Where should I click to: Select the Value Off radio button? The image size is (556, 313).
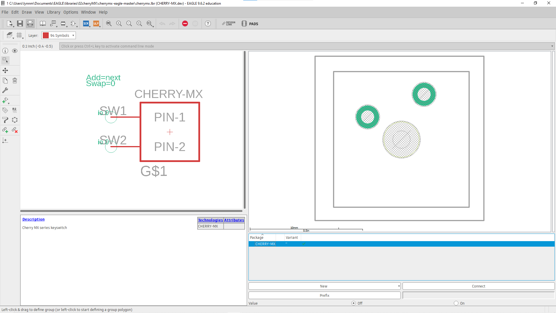coord(354,303)
